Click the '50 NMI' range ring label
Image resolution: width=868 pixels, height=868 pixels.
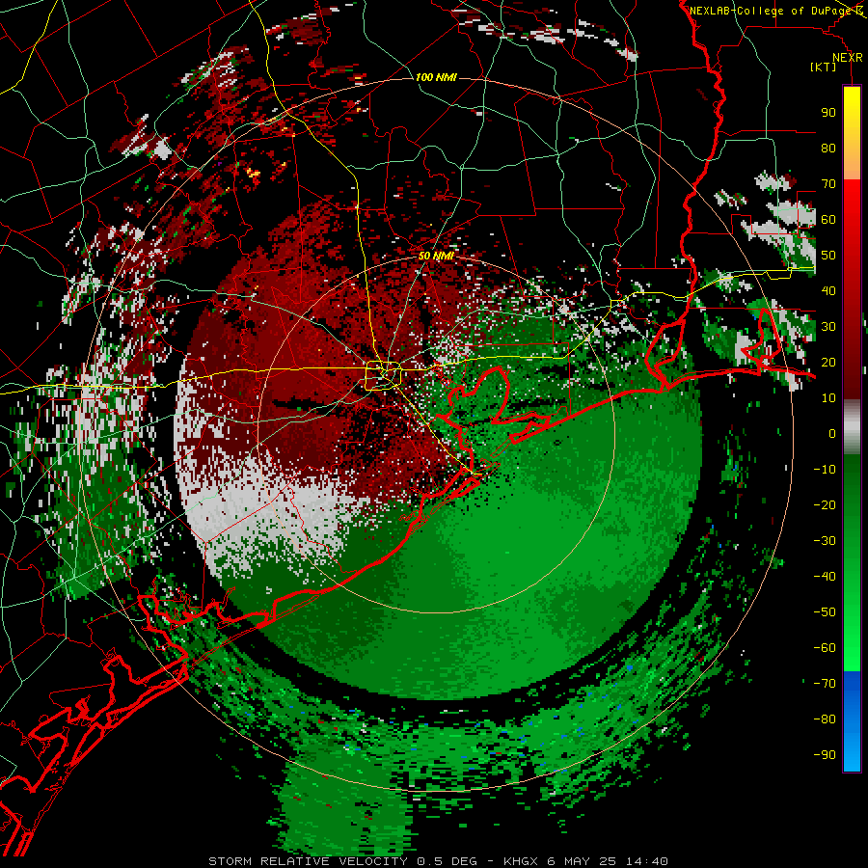coord(436,256)
